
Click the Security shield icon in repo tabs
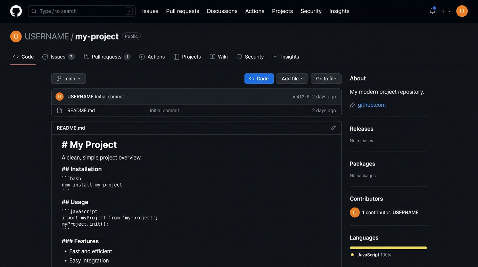click(239, 57)
